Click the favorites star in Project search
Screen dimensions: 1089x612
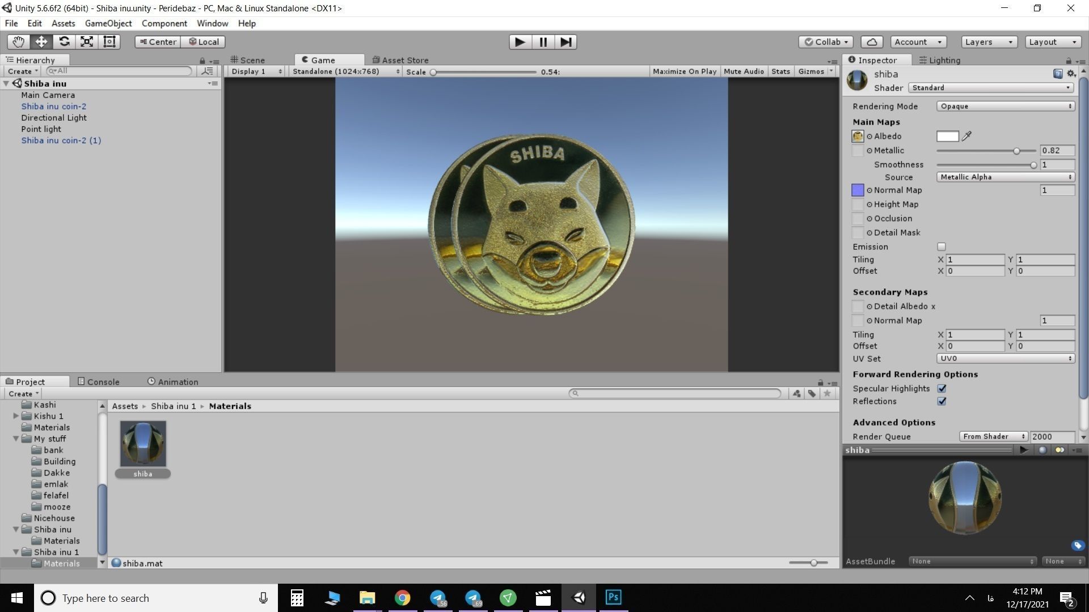click(828, 393)
